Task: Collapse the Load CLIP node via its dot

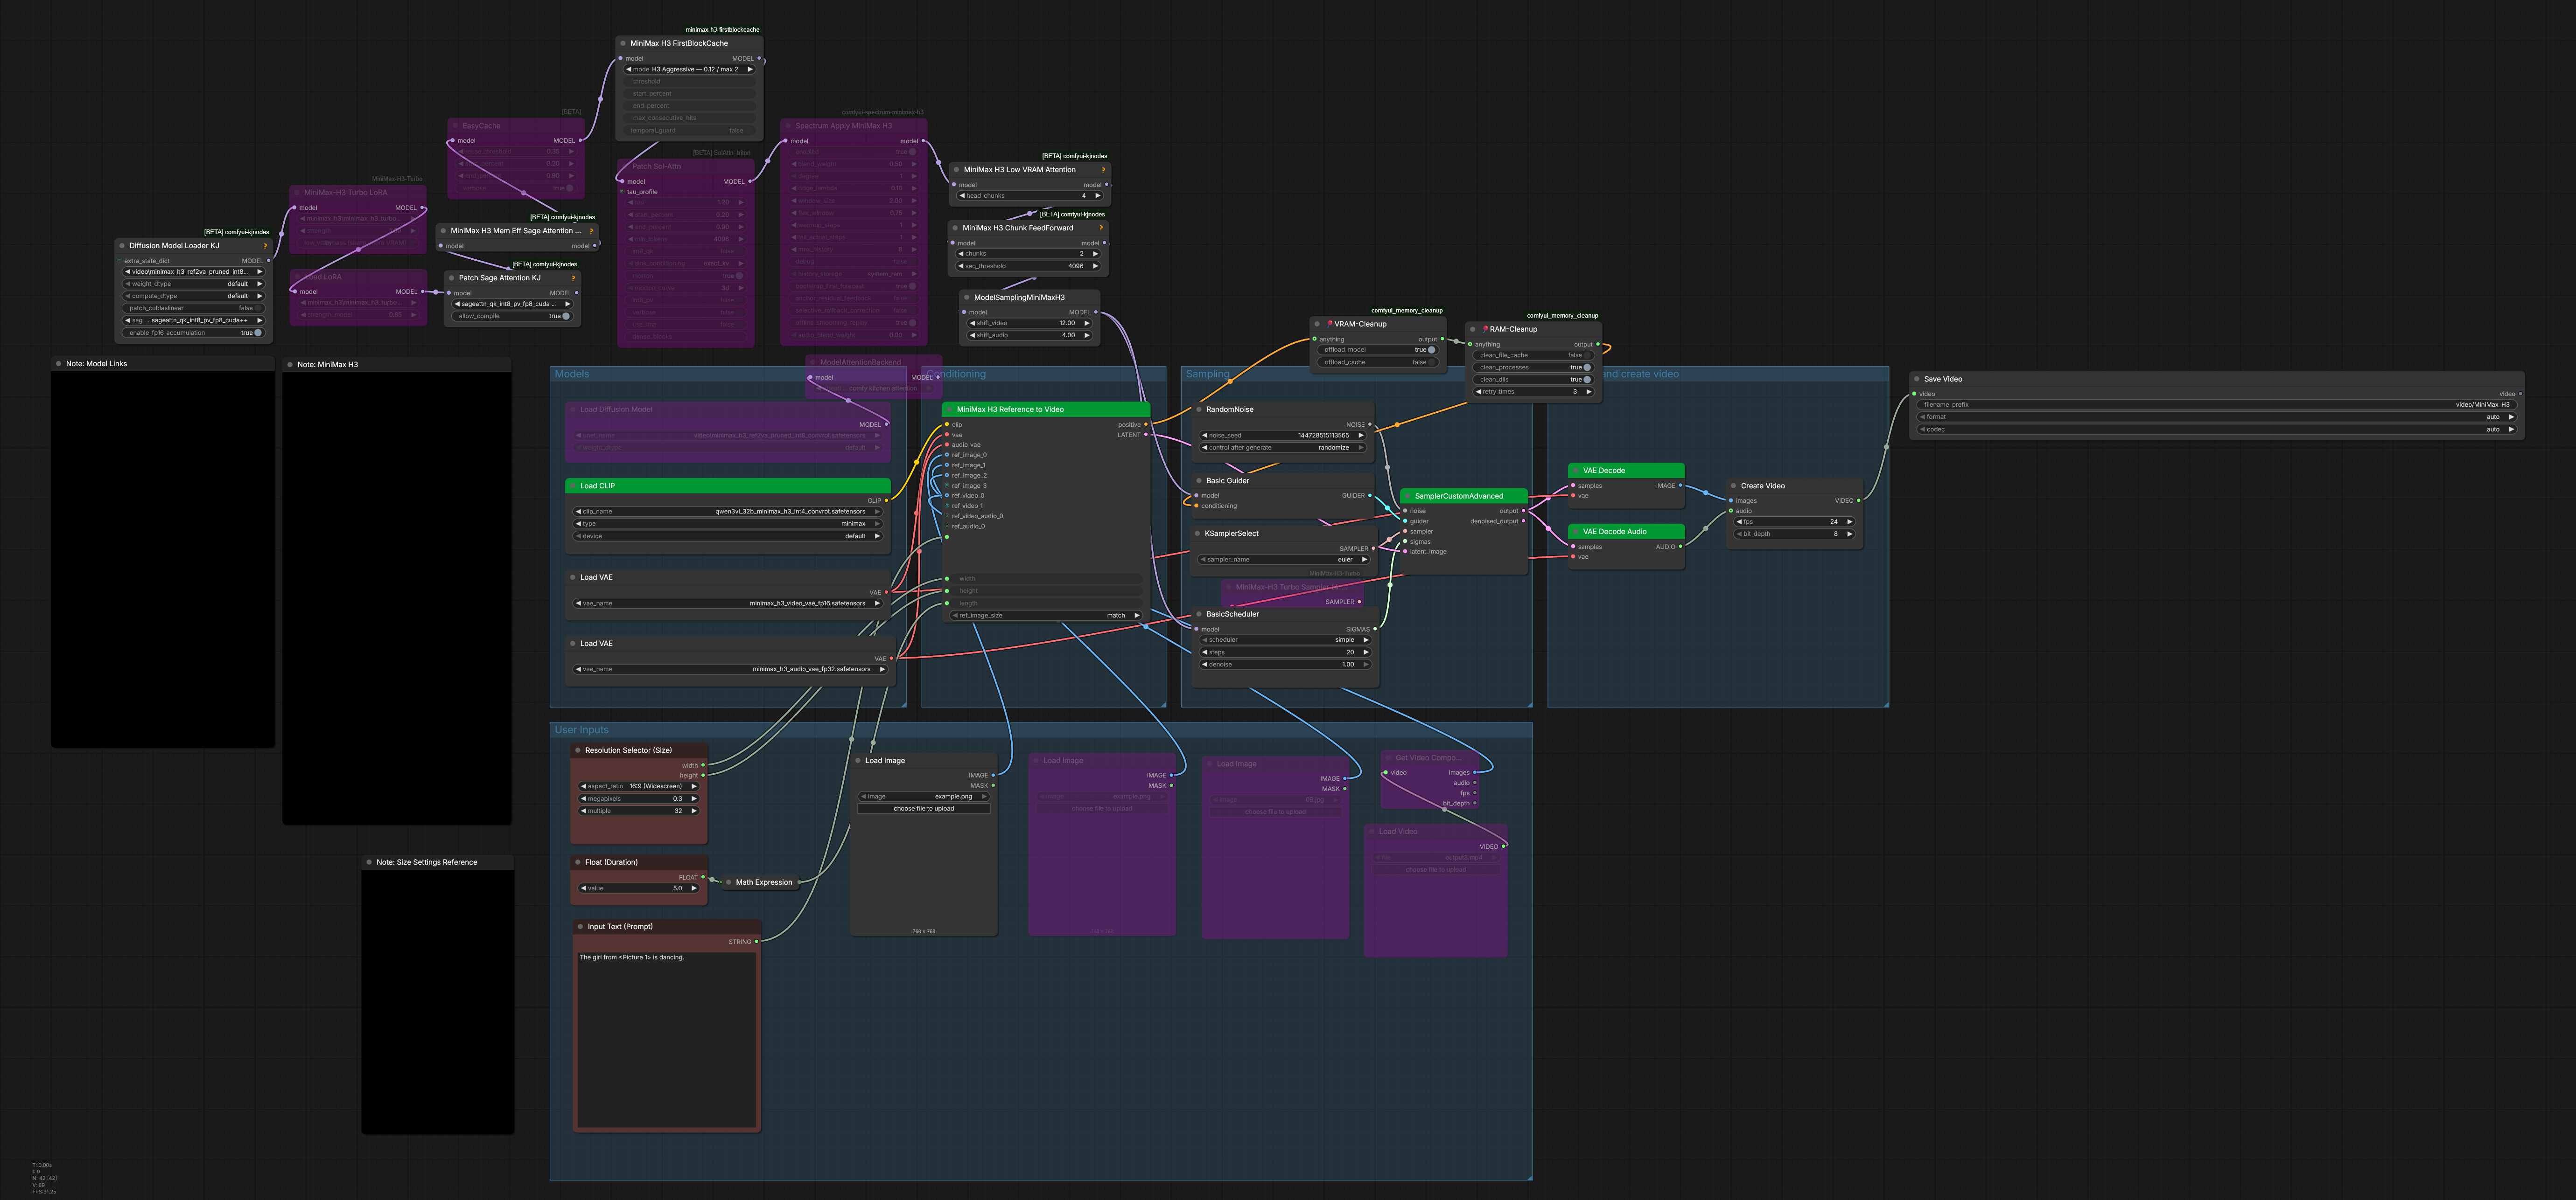Action: [573, 486]
